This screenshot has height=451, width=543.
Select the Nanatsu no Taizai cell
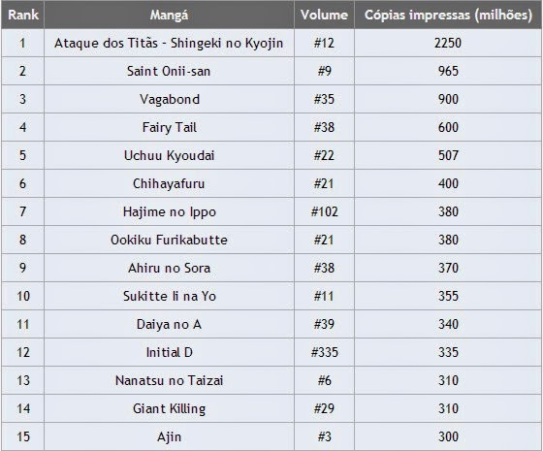coord(169,380)
